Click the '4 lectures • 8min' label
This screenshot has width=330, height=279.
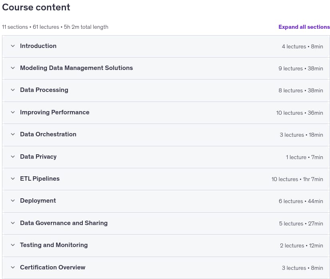(x=302, y=46)
